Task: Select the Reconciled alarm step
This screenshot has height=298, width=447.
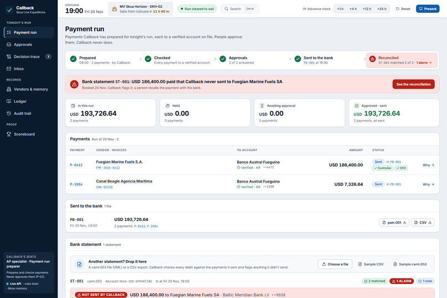Action: [402, 60]
